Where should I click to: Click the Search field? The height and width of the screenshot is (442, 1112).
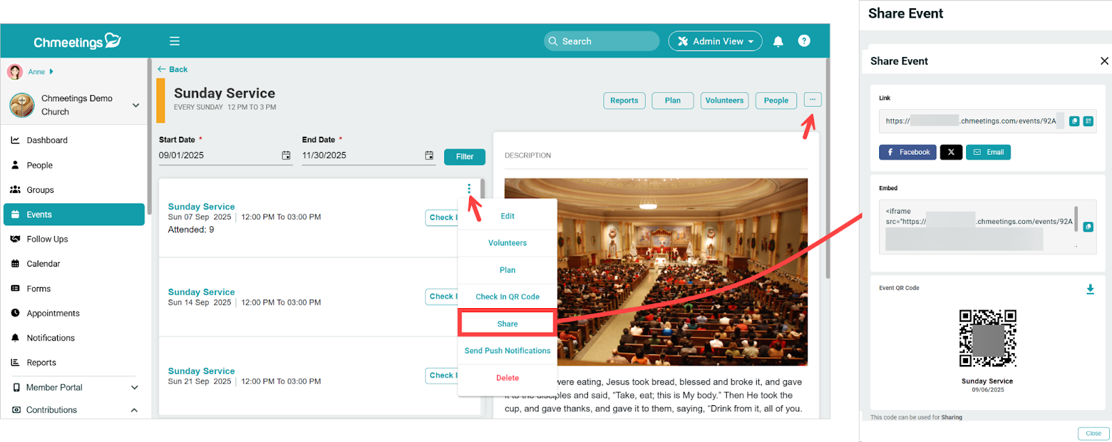[602, 42]
